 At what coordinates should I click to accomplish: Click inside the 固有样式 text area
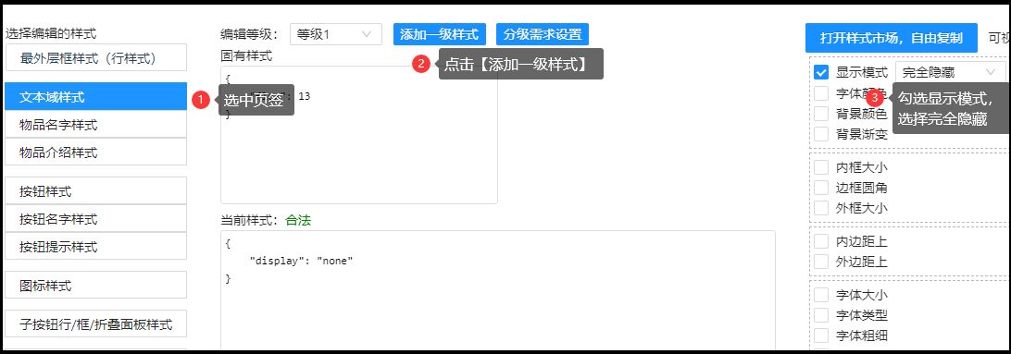(359, 135)
